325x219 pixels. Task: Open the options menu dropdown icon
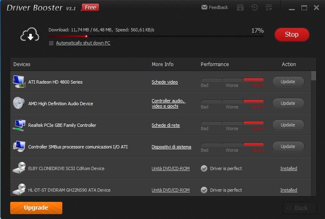[269, 7]
